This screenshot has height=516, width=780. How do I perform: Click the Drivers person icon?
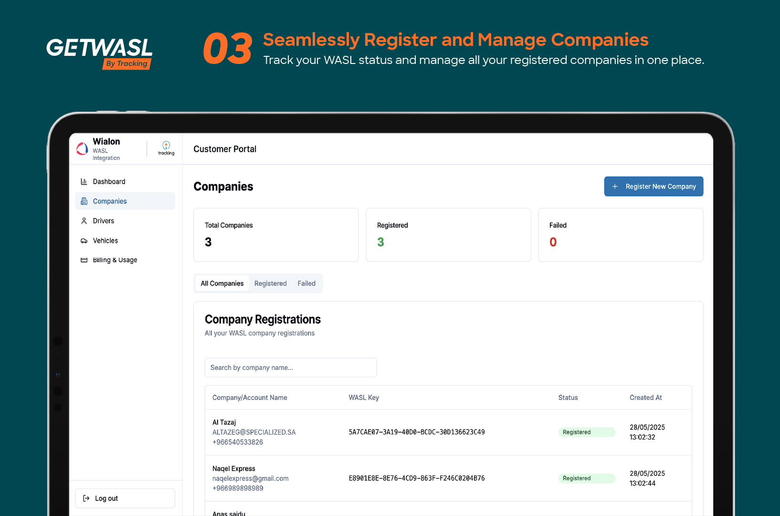[84, 221]
